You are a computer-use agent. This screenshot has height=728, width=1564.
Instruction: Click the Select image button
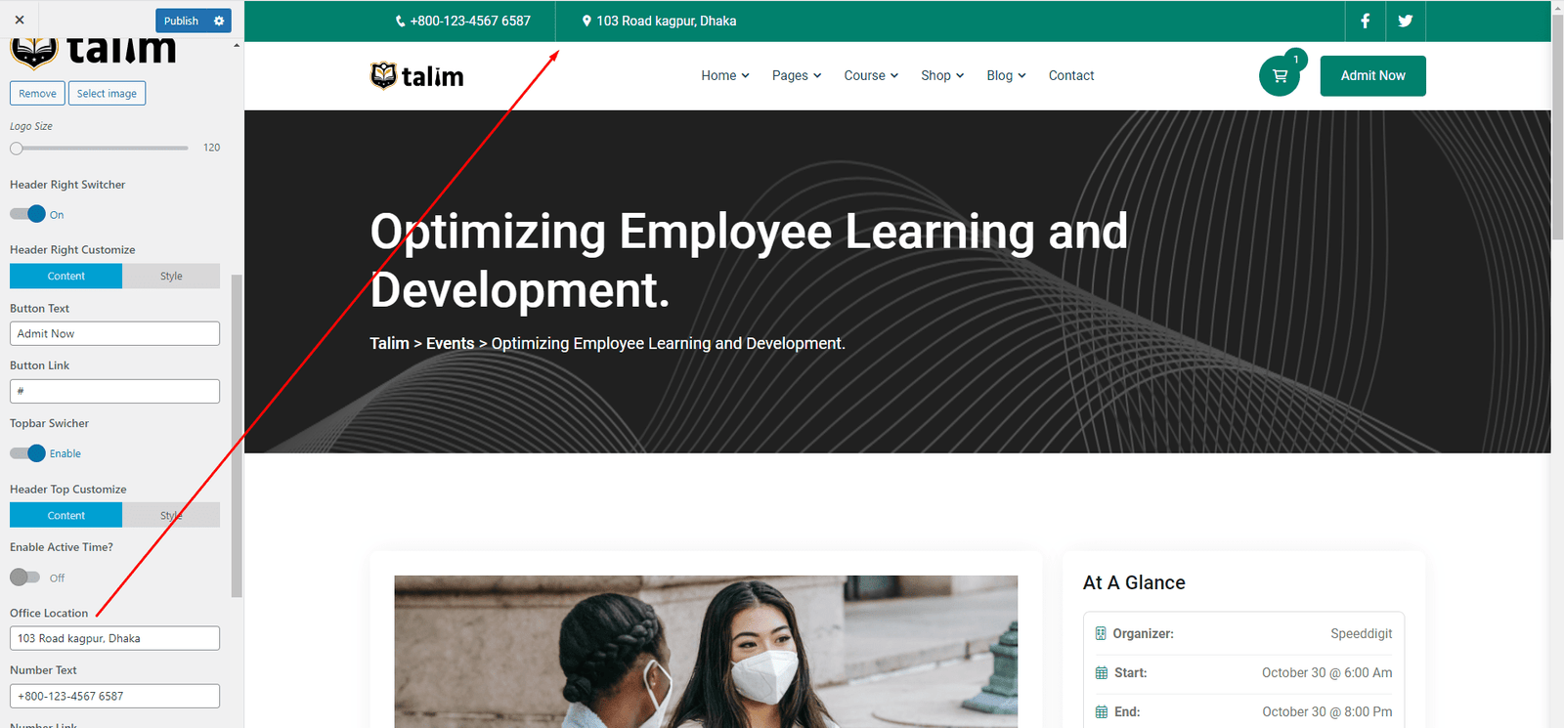(107, 94)
